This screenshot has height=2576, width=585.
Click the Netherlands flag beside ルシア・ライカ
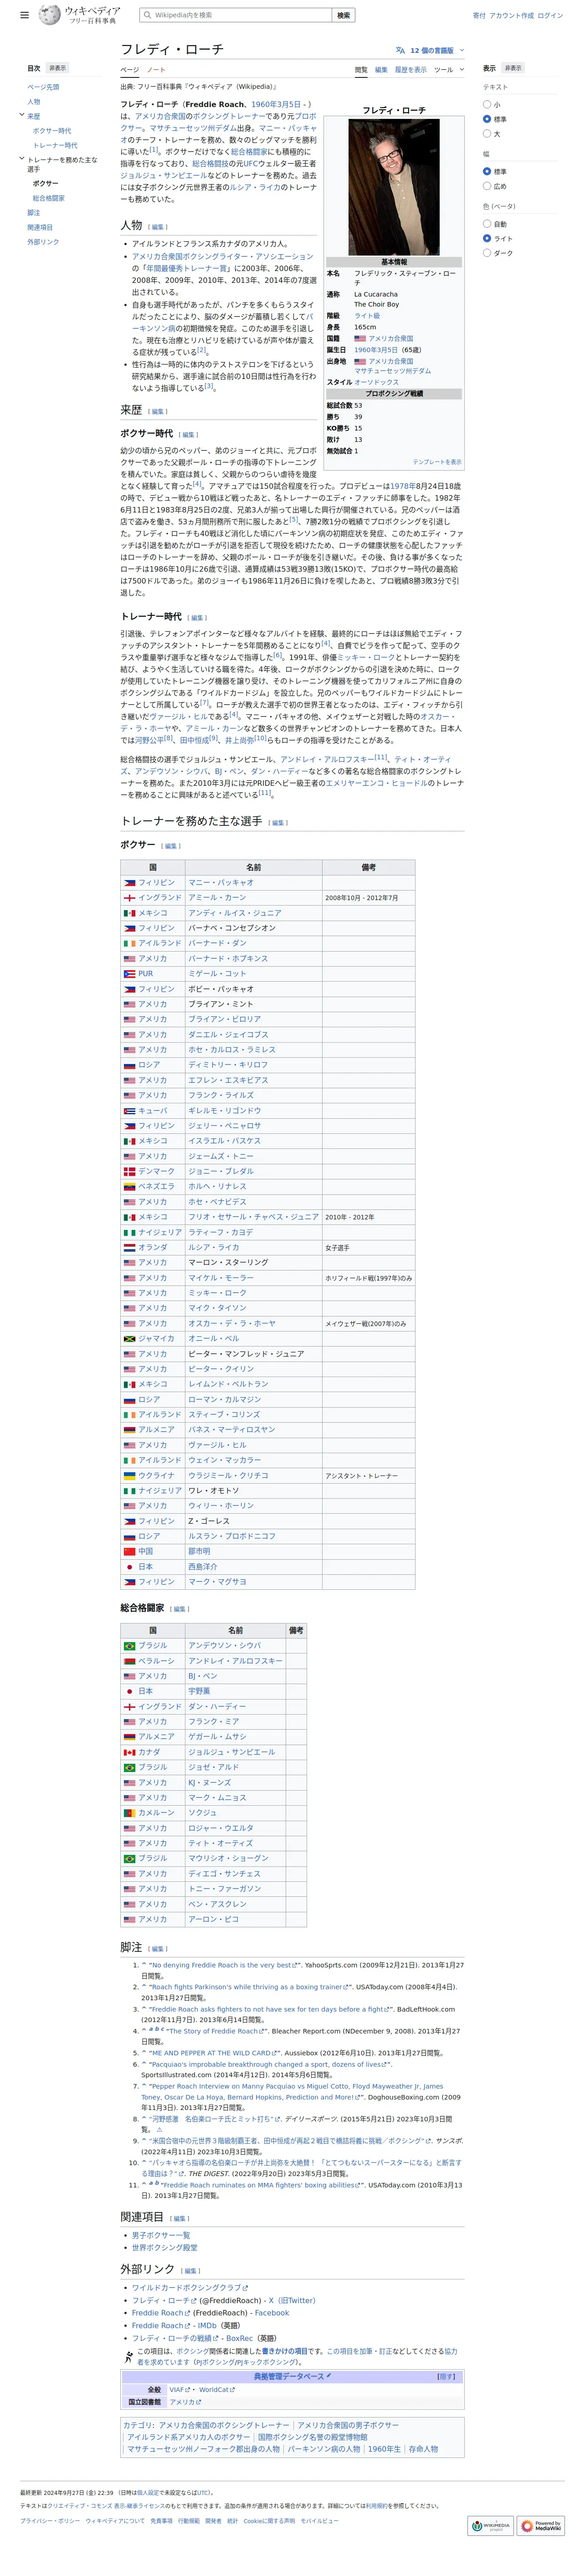130,1248
